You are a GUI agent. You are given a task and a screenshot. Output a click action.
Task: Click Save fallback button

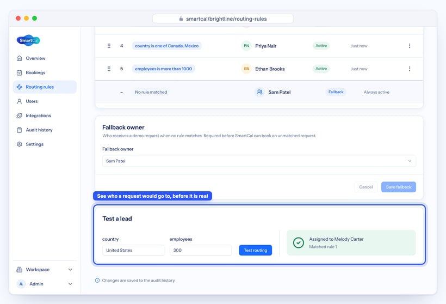[399, 187]
